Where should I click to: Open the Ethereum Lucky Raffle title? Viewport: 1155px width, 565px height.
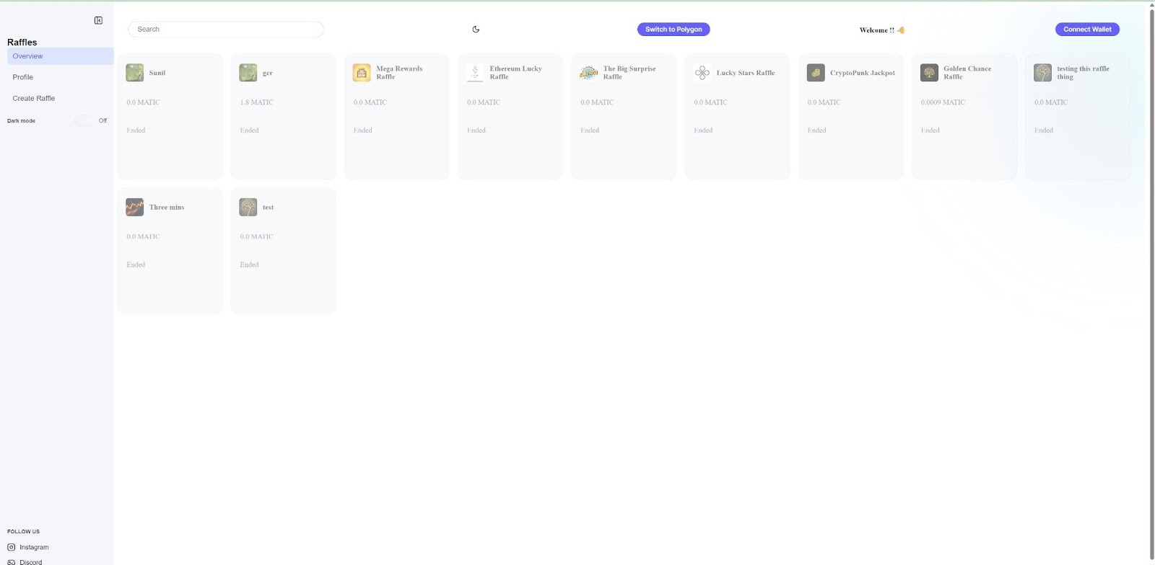[515, 73]
